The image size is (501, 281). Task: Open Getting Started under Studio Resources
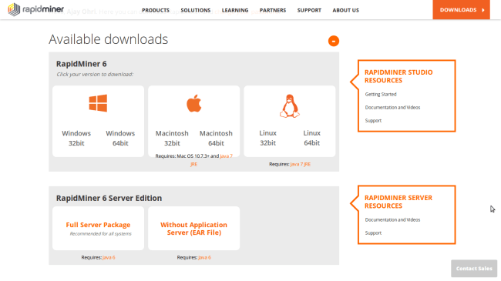[x=381, y=94]
